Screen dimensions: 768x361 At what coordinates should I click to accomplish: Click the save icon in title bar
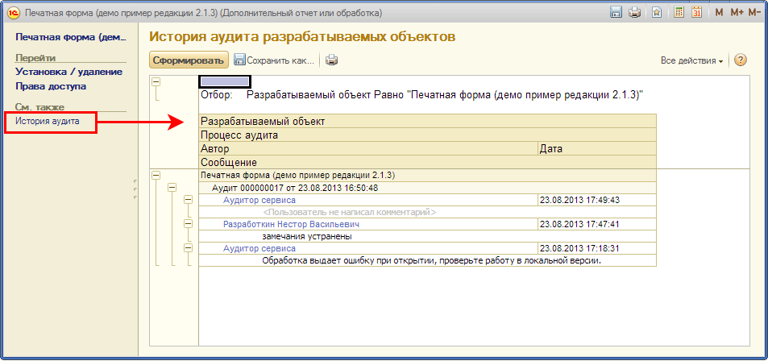(x=616, y=12)
